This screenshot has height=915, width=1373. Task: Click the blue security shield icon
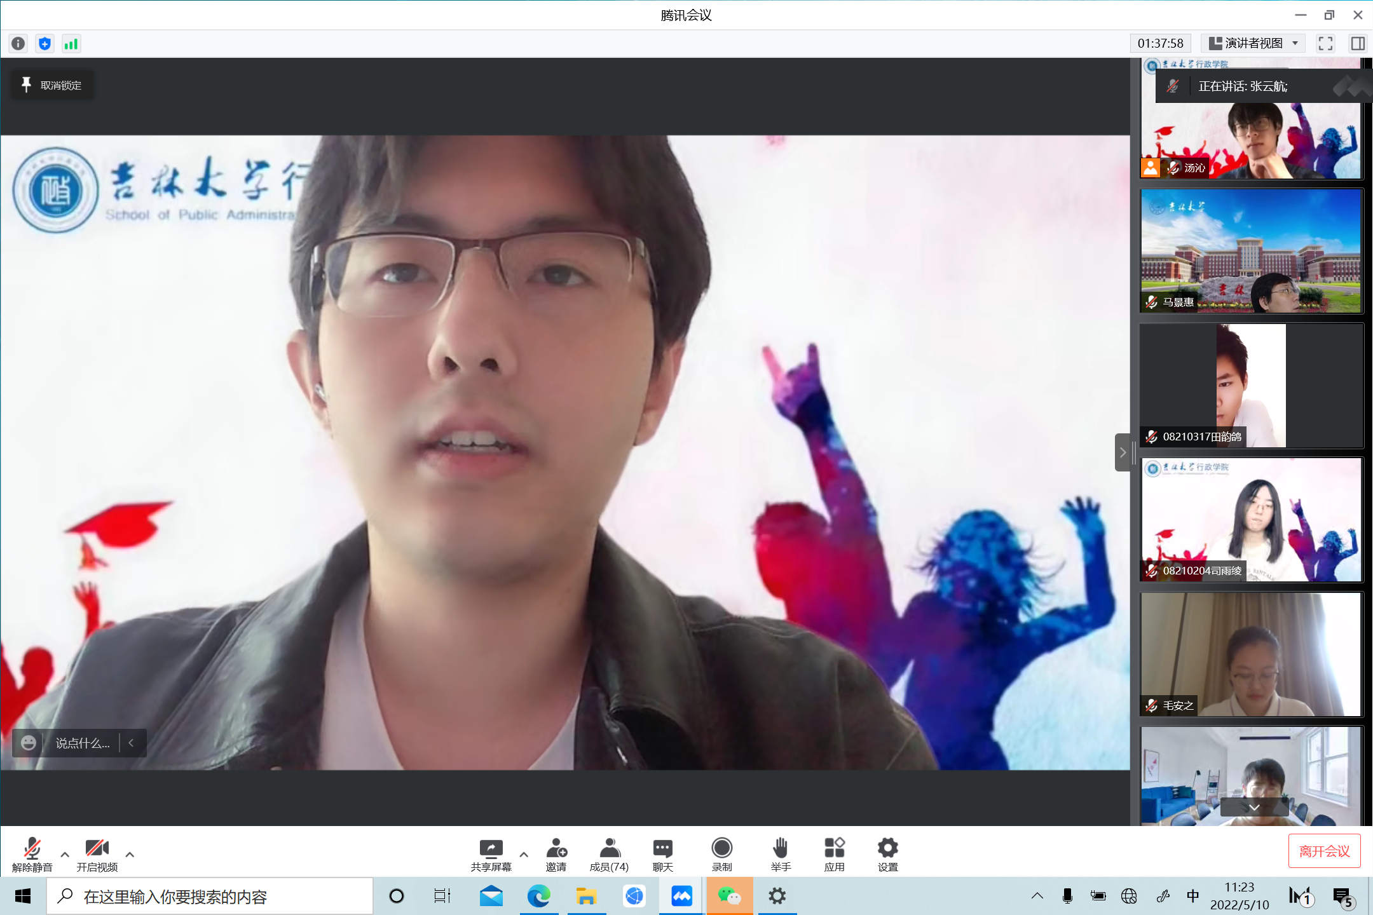click(44, 43)
